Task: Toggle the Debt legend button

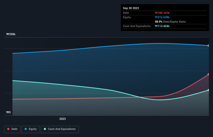Action: point(12,129)
